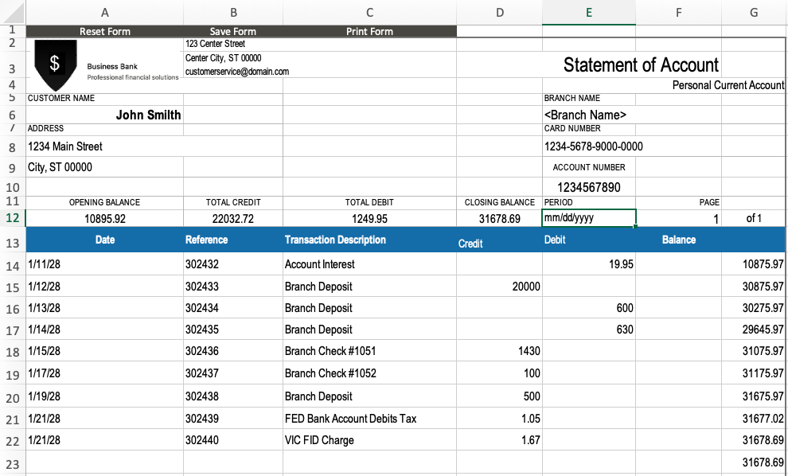Viewport: 788px width, 476px height.
Task: Click FED Bank Account Debits Tax cell
Action: click(369, 418)
